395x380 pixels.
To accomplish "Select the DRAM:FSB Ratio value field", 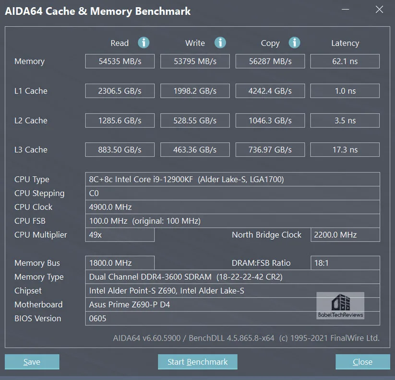I will coord(346,263).
